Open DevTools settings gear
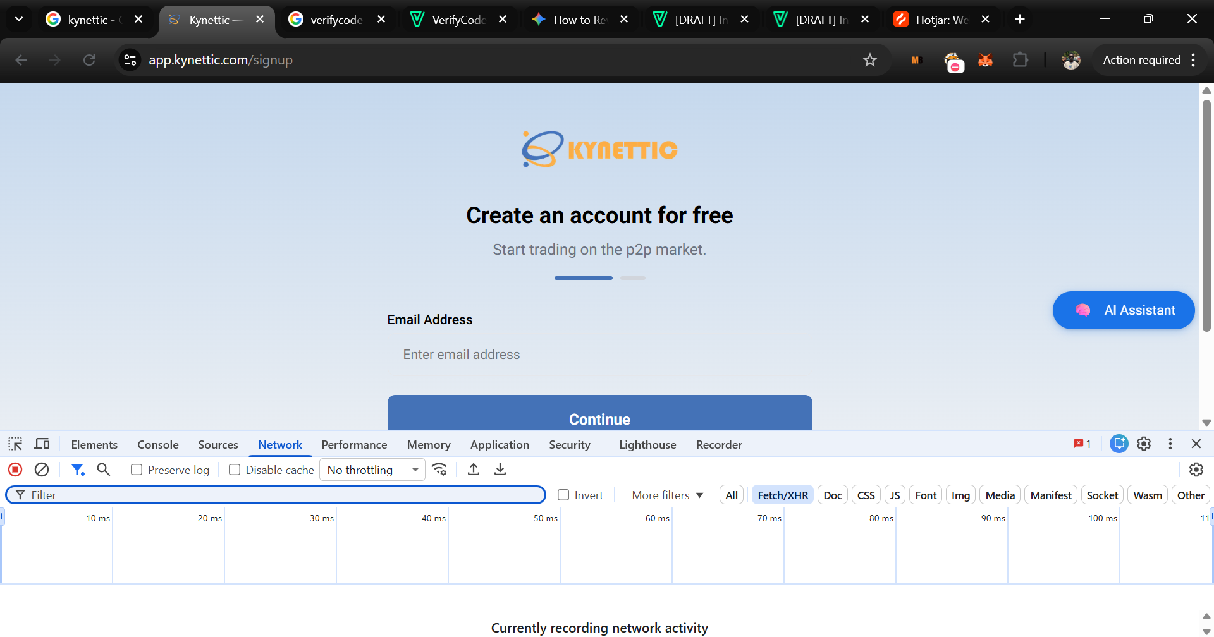Viewport: 1214px width, 637px height. point(1143,444)
